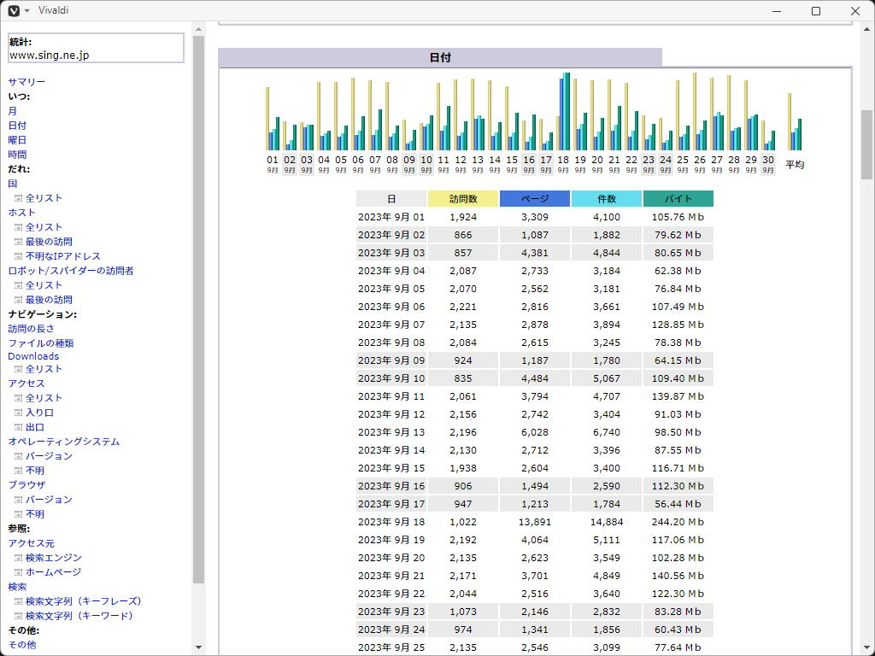Click the icon next to 入り口
This screenshot has width=875, height=656.
18,413
